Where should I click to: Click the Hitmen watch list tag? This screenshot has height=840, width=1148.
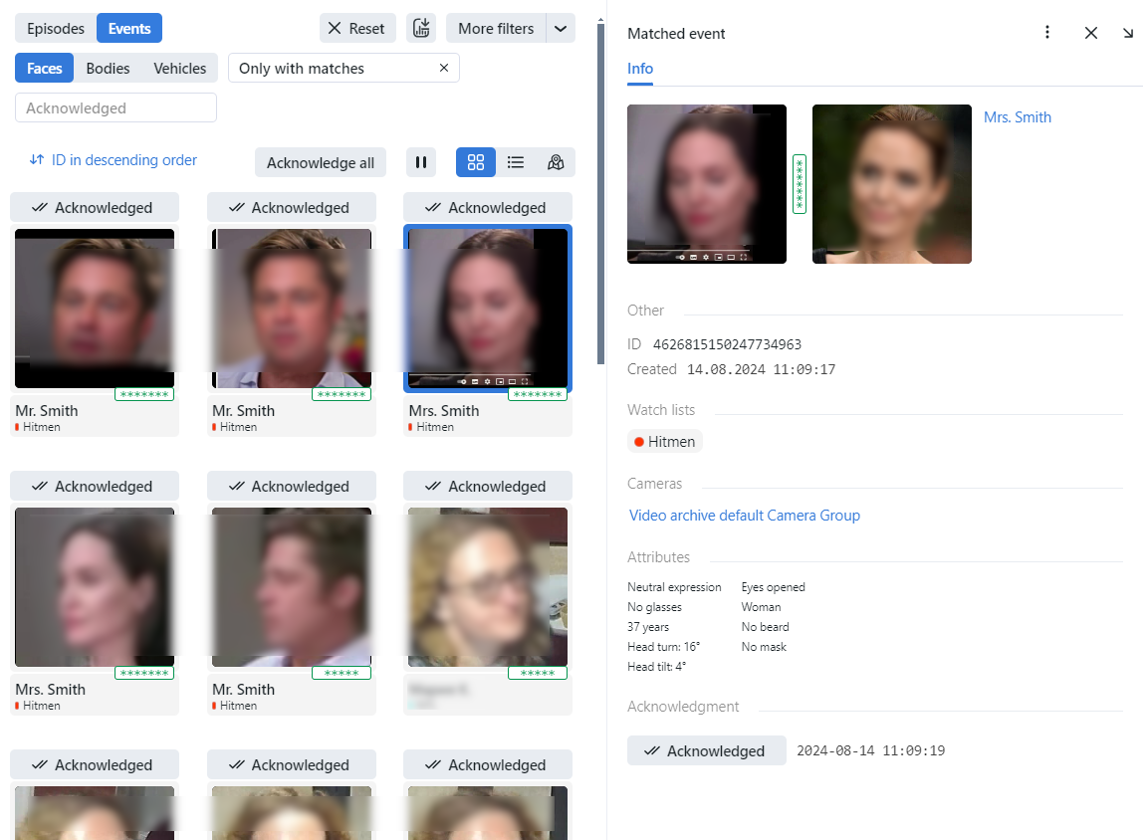(665, 441)
